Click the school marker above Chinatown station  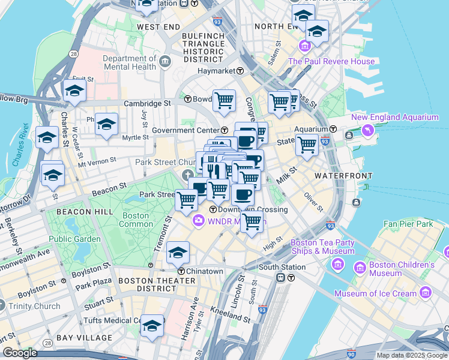(x=178, y=254)
